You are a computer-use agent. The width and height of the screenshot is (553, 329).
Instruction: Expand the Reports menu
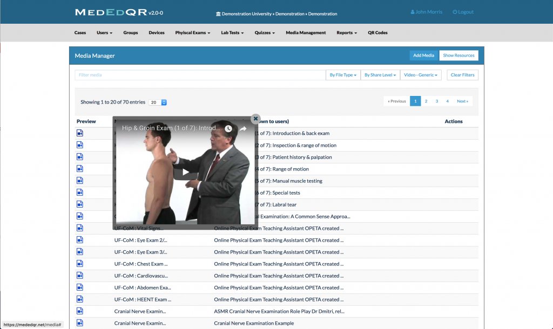click(347, 33)
